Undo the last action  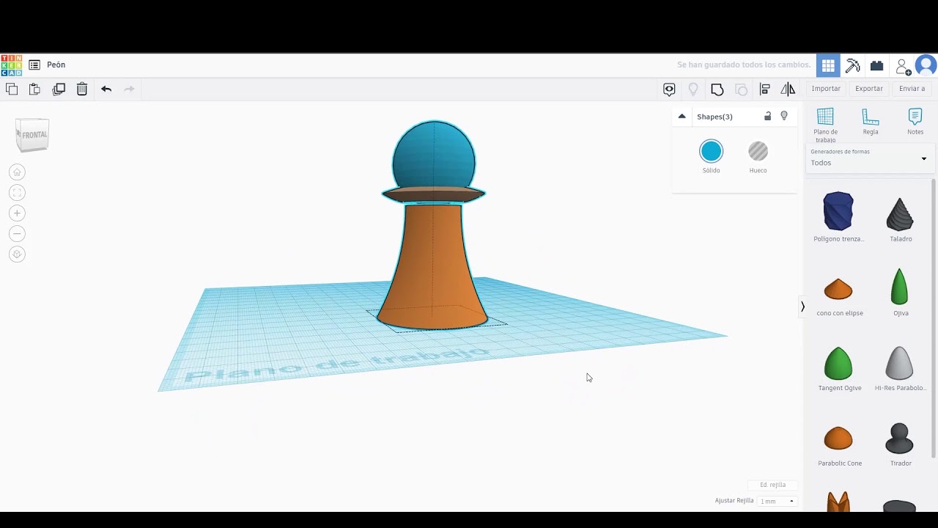coord(106,89)
